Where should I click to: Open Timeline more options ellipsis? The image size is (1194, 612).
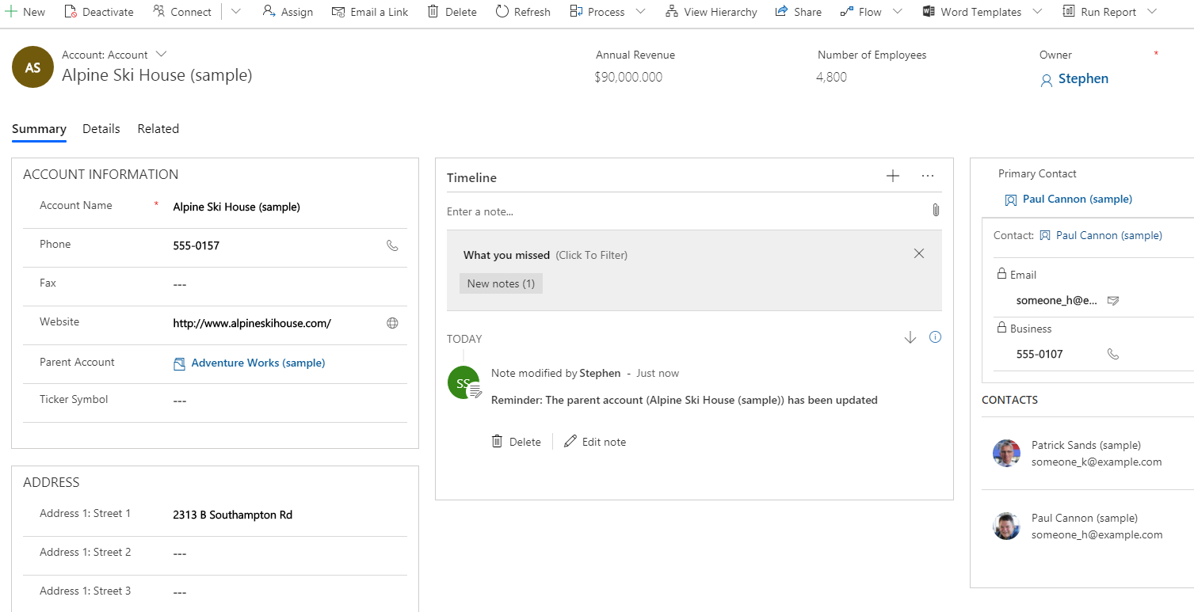tap(928, 177)
